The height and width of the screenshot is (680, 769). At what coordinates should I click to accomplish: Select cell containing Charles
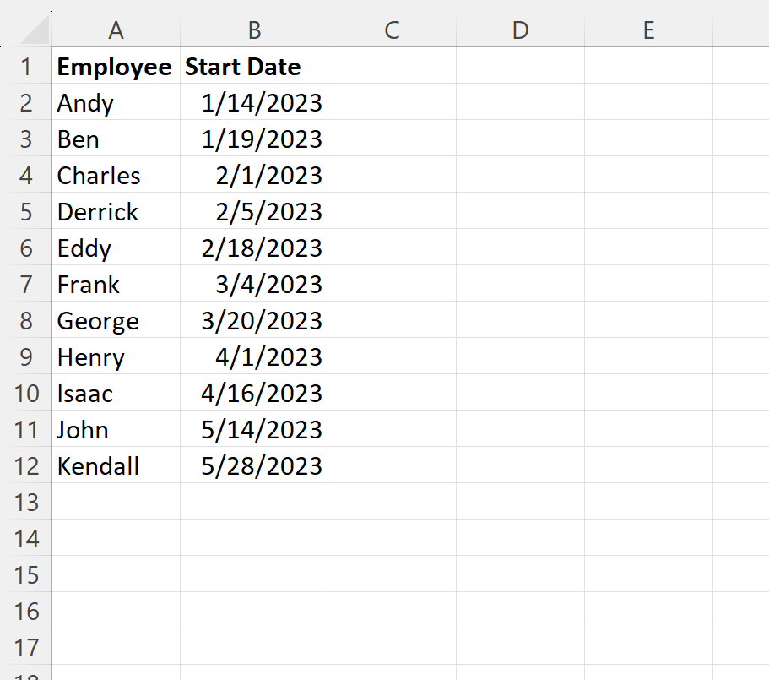[x=116, y=175]
